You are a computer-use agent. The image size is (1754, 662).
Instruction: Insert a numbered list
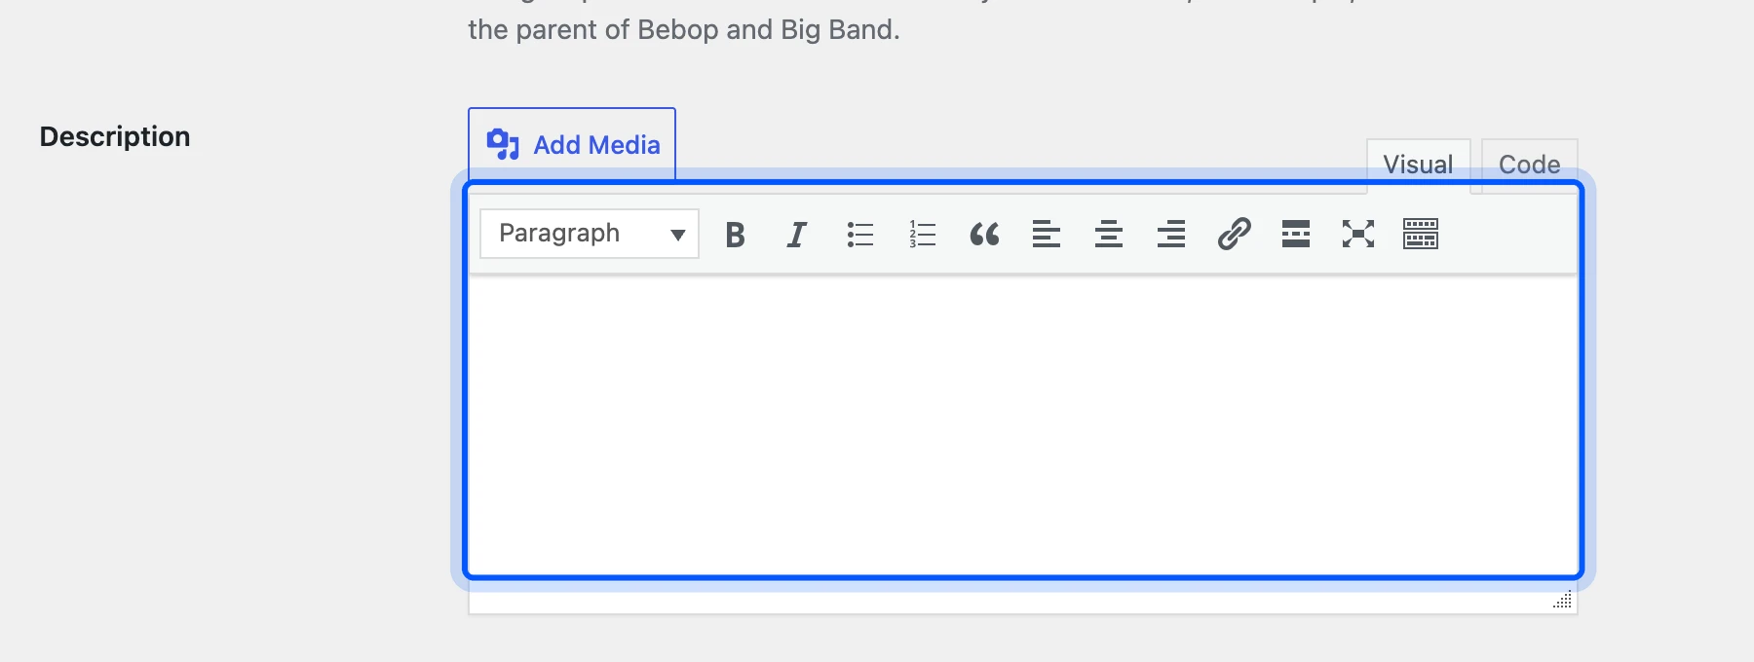tap(922, 234)
